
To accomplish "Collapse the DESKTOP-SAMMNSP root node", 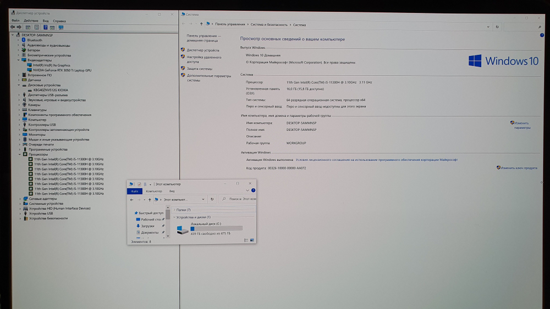I will click(13, 35).
